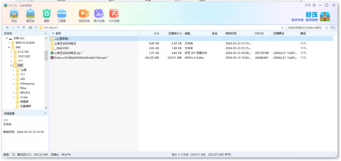Click the 反馈 feedback link
Viewport: 341px width, 161px height.
tap(307, 5)
